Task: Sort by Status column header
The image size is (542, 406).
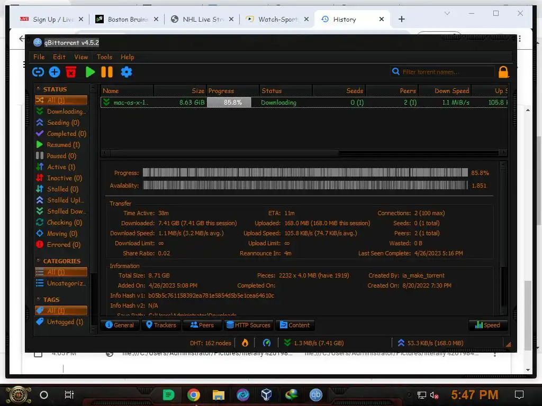Action: [x=285, y=91]
